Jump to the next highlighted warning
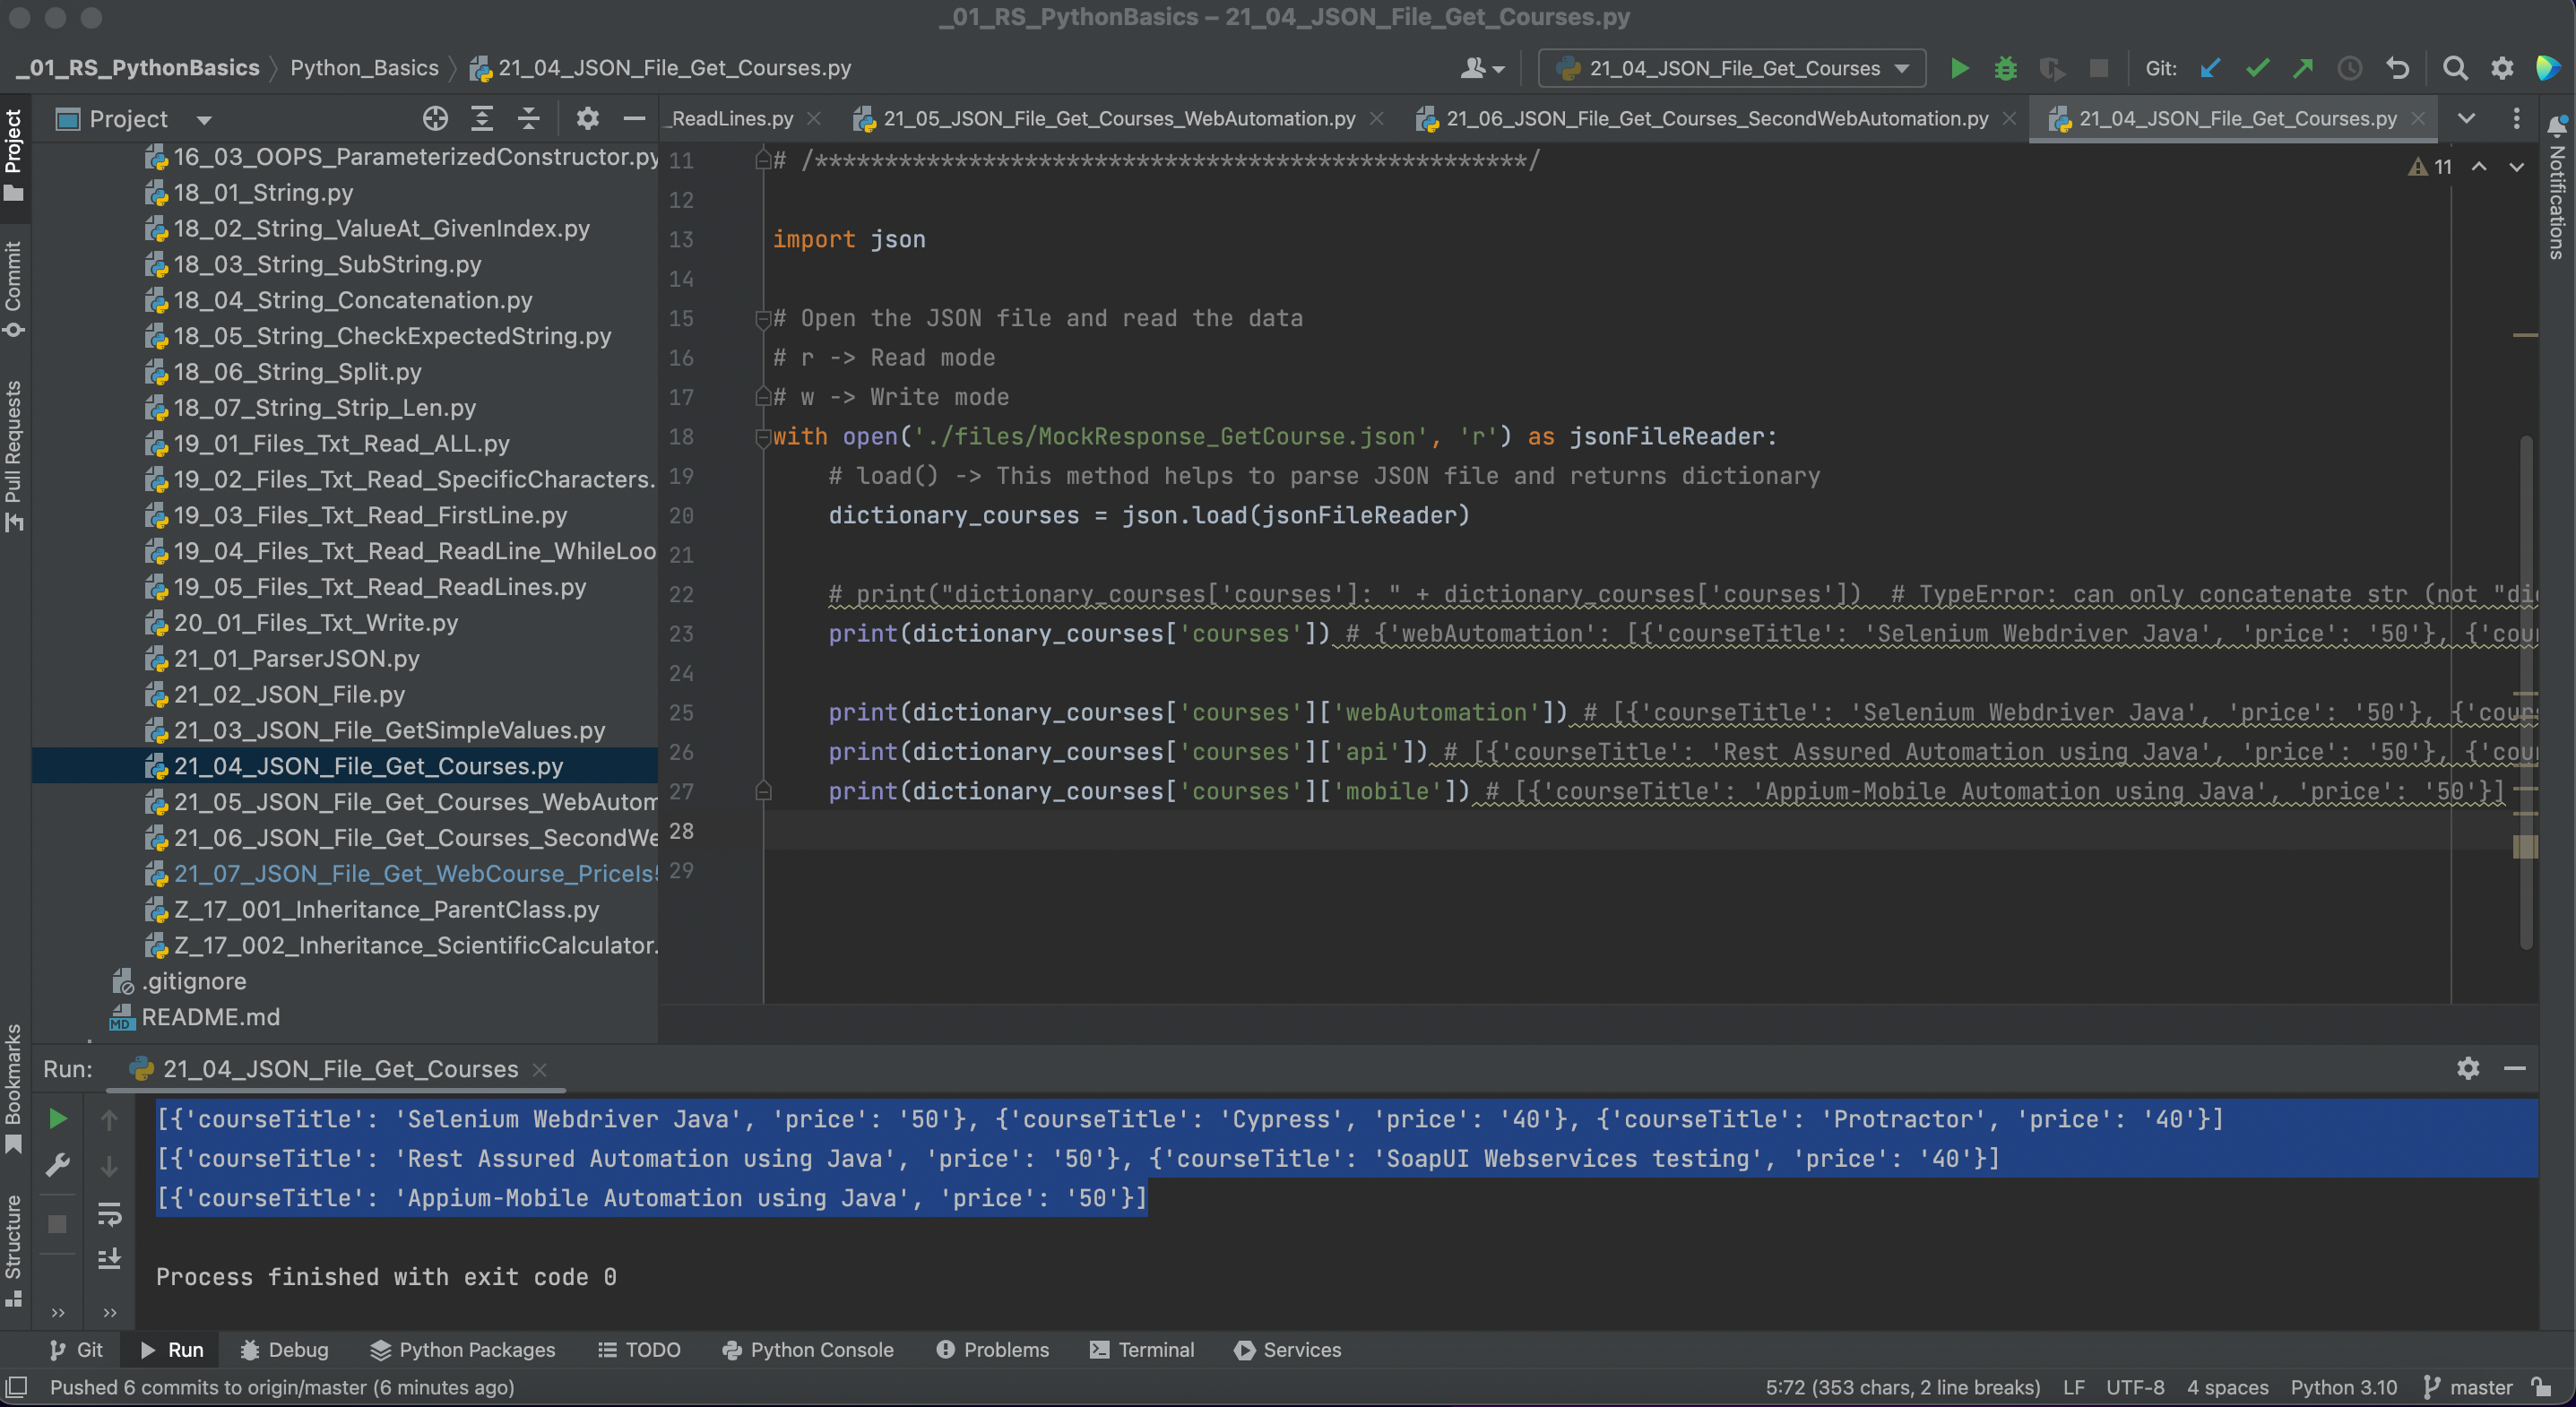 [x=2516, y=167]
